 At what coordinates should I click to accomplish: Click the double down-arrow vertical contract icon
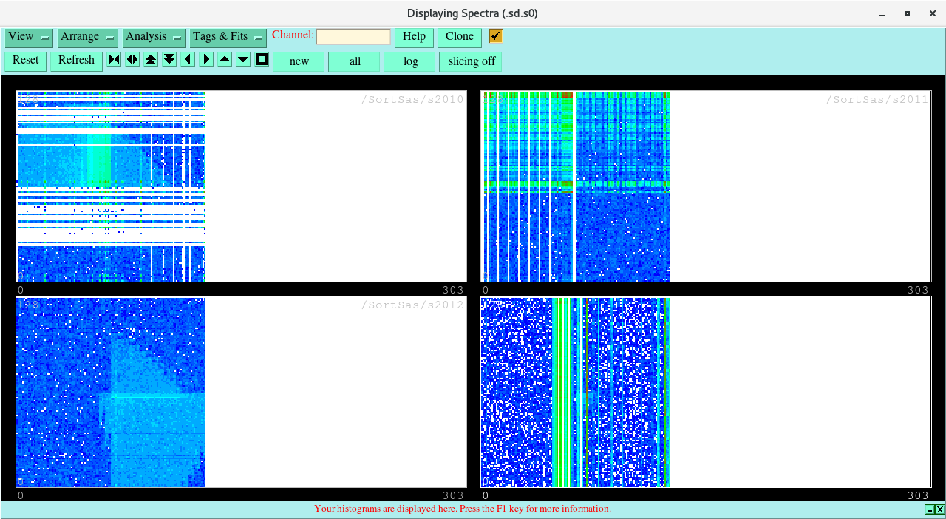point(169,60)
